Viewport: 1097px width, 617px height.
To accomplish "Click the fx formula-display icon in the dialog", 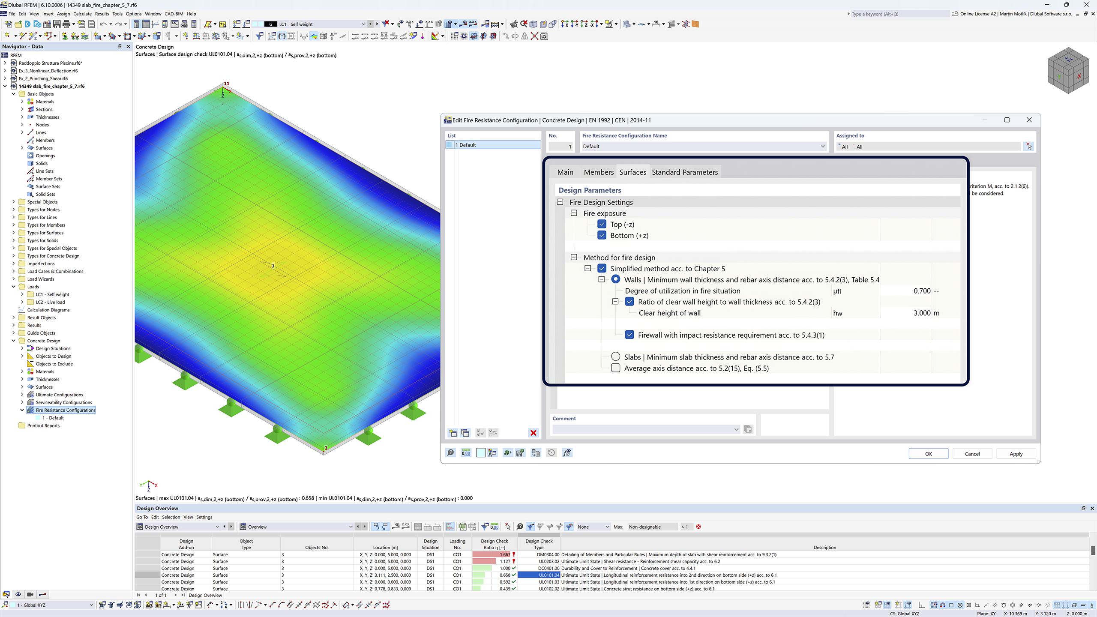I will (566, 452).
